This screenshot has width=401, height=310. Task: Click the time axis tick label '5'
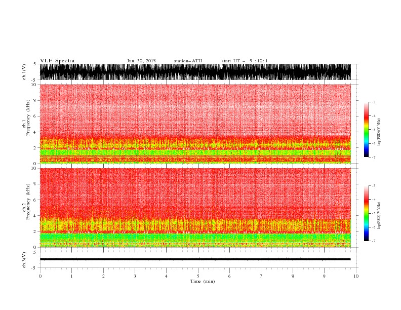[198, 276]
